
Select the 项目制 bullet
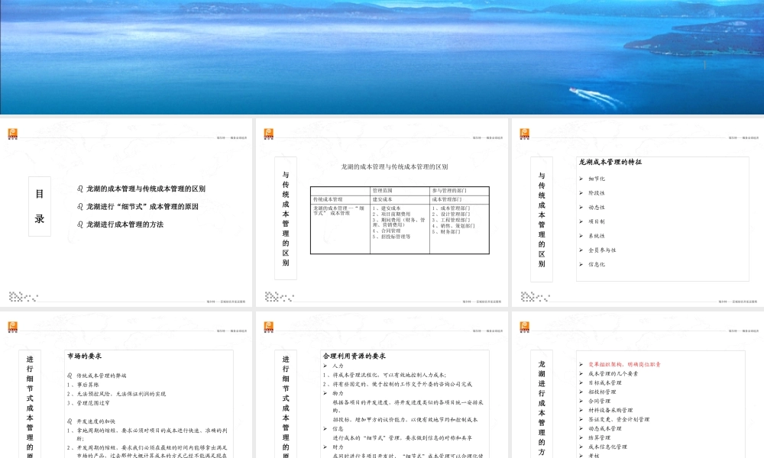(597, 221)
